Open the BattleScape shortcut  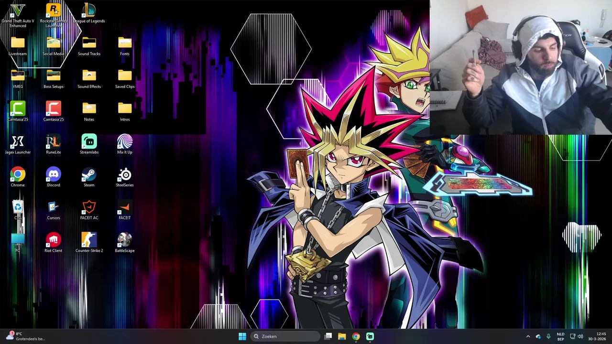click(125, 243)
